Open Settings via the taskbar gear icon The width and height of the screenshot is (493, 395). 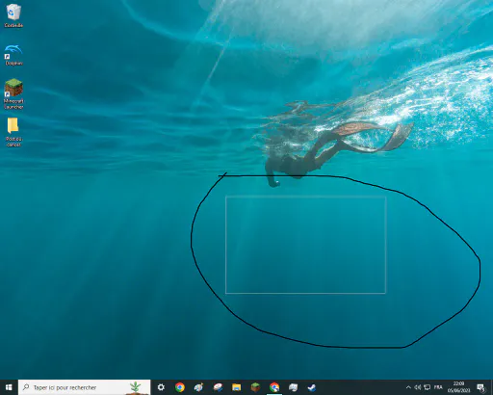161,387
